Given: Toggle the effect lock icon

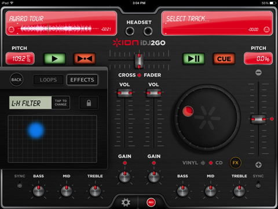Looking at the screenshot, I should click(89, 103).
